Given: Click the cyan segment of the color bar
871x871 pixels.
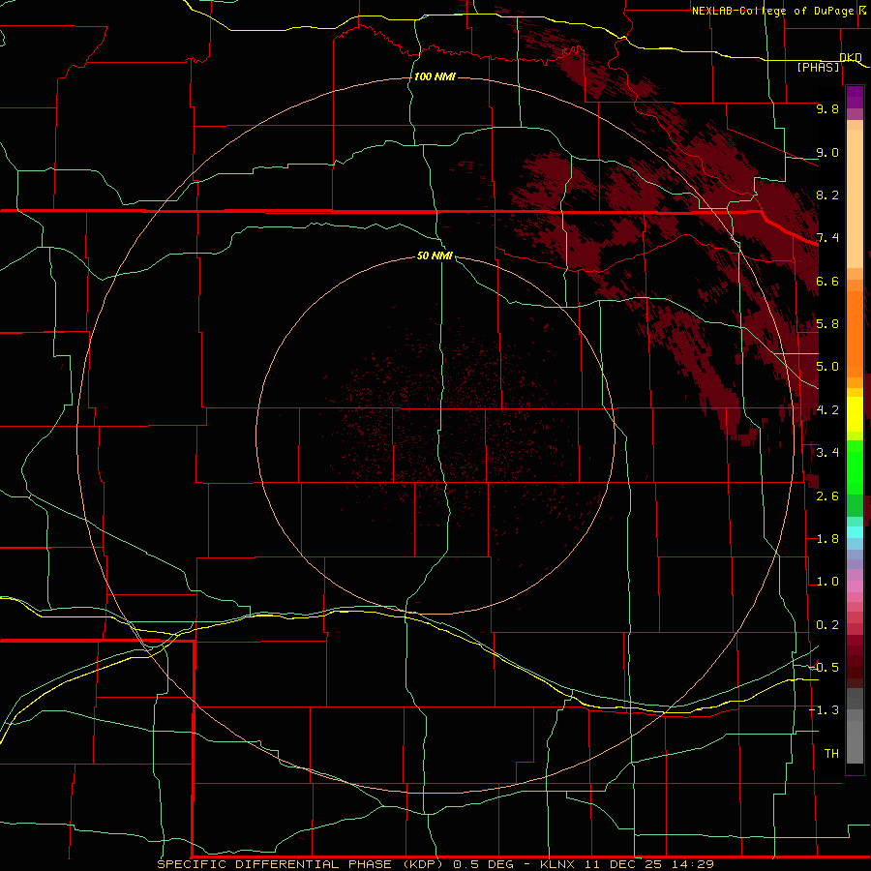Looking at the screenshot, I should (855, 532).
